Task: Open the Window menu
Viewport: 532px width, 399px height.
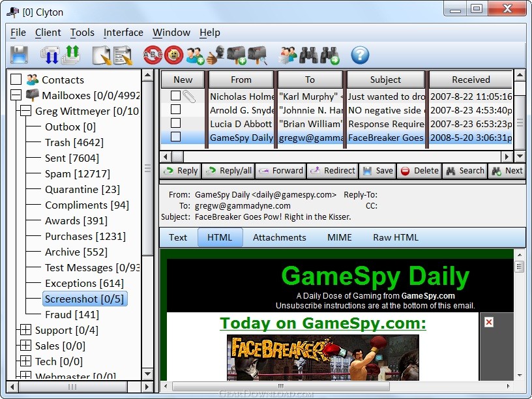Action: click(171, 33)
